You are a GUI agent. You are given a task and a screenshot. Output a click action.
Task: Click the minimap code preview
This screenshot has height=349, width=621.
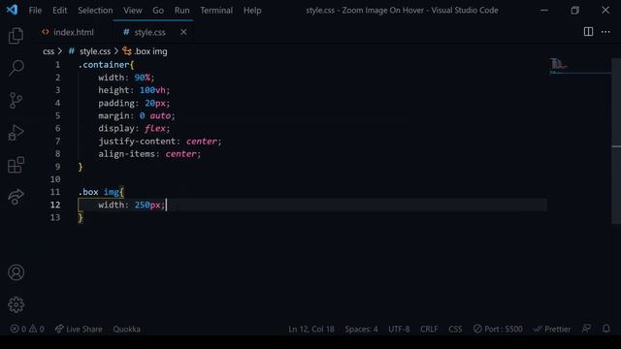click(559, 65)
